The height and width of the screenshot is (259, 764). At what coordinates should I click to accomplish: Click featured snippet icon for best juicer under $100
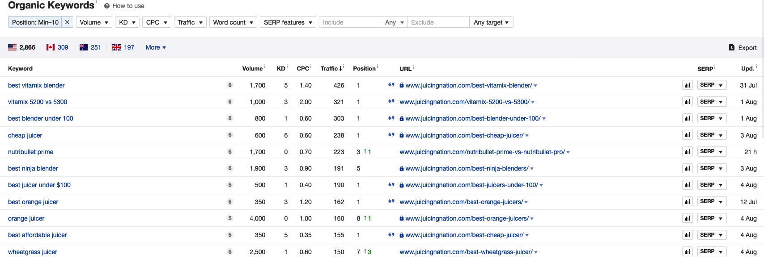pyautogui.click(x=391, y=184)
